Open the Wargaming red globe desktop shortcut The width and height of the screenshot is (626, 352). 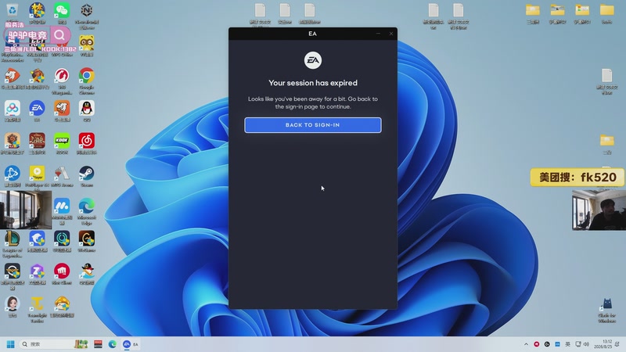pos(62,76)
